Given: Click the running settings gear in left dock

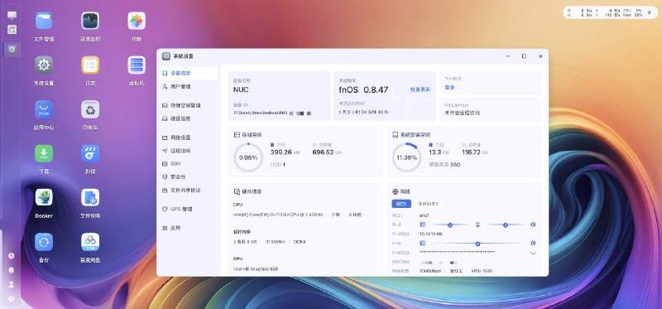Looking at the screenshot, I should click(x=12, y=50).
